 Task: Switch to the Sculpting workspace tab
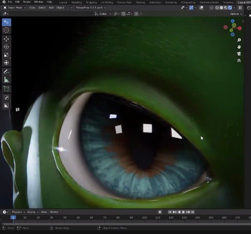point(91,2)
